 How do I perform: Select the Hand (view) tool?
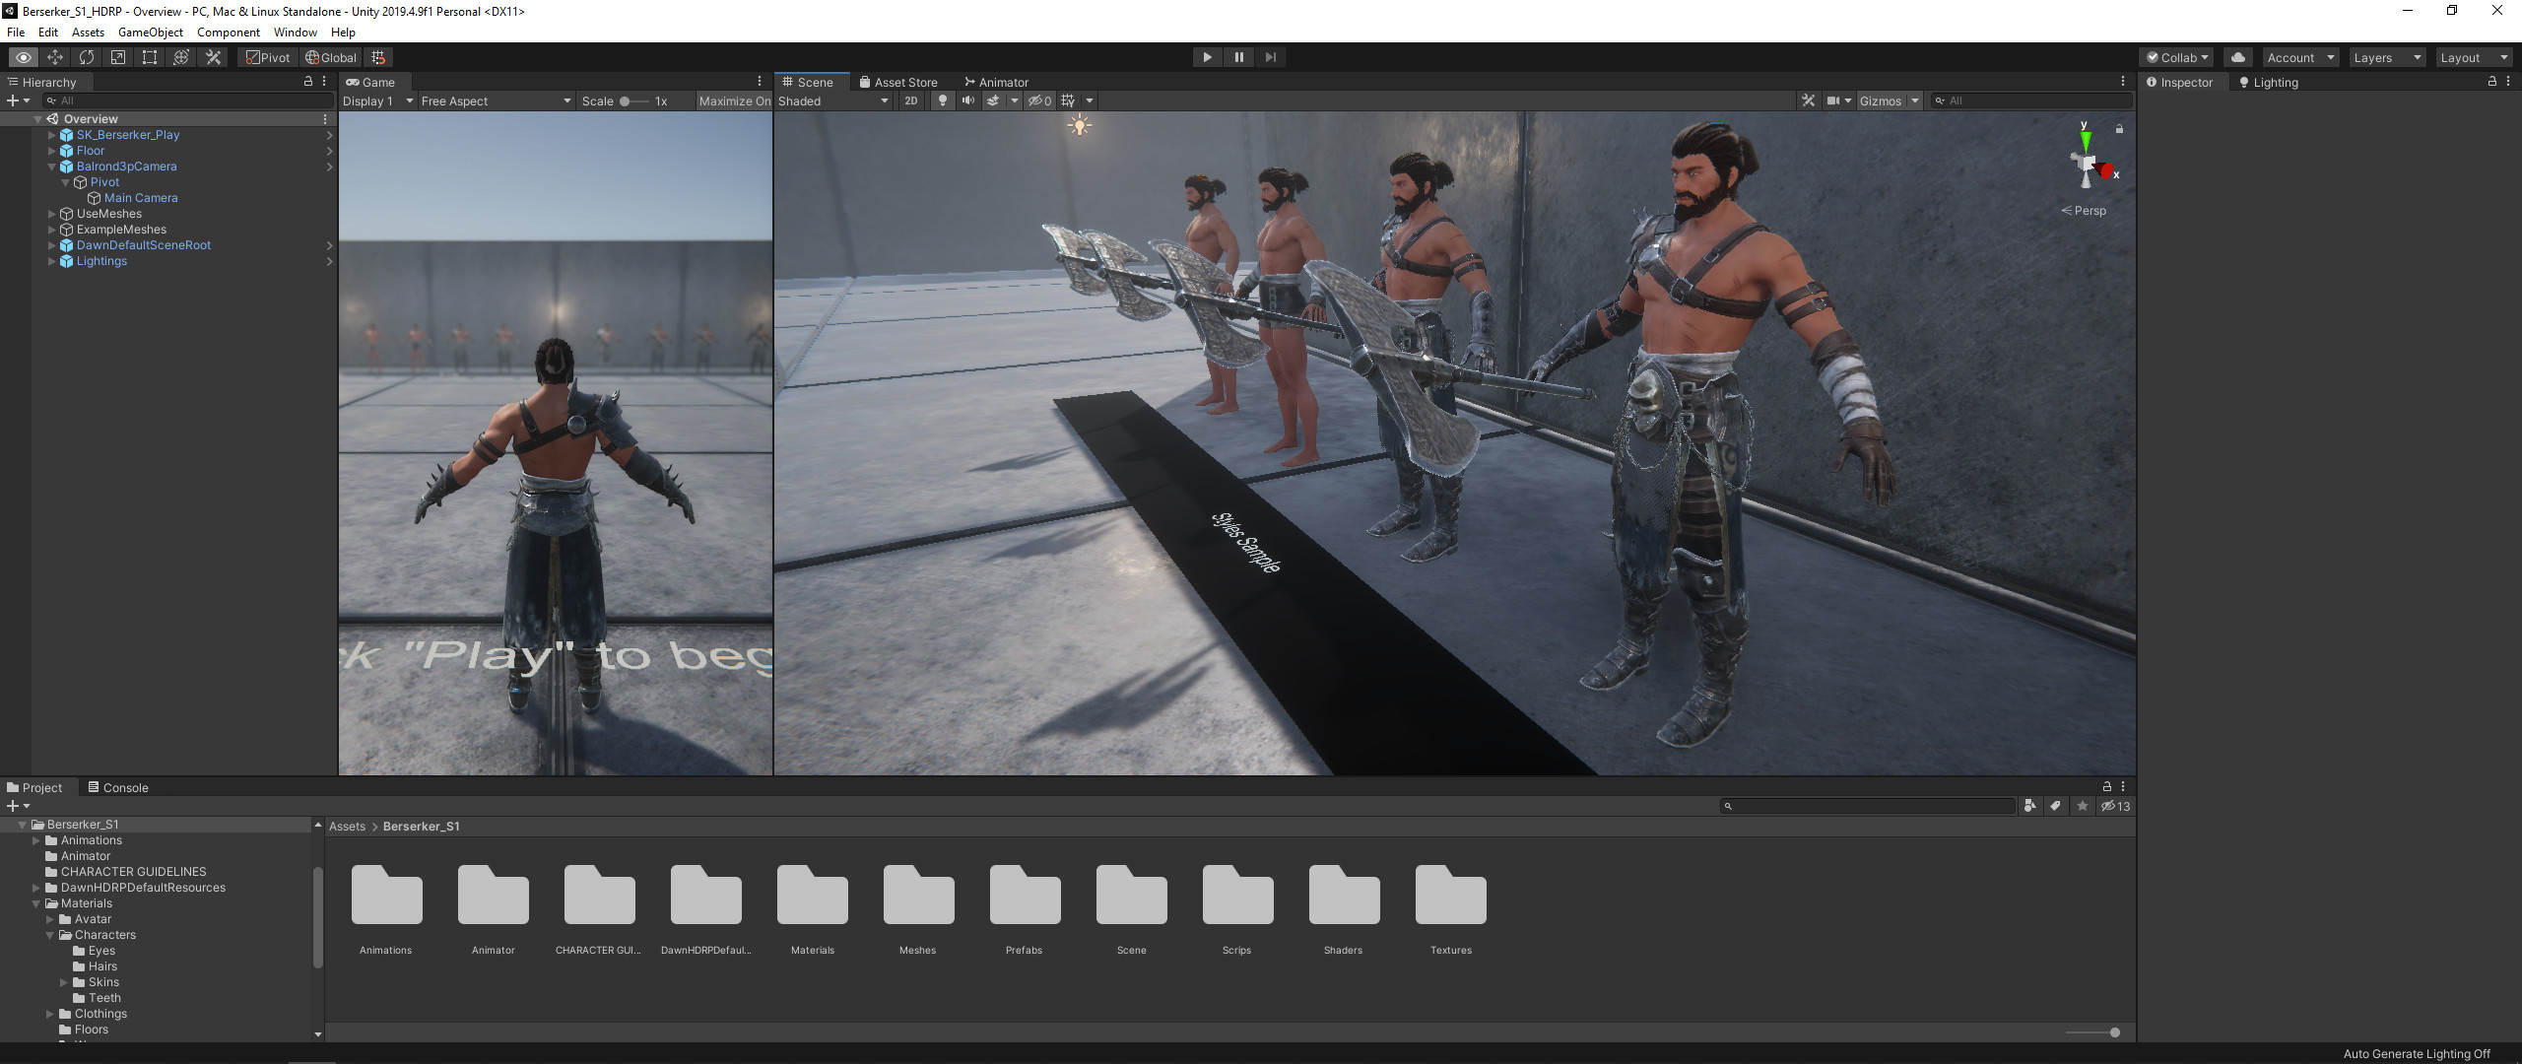[x=23, y=57]
